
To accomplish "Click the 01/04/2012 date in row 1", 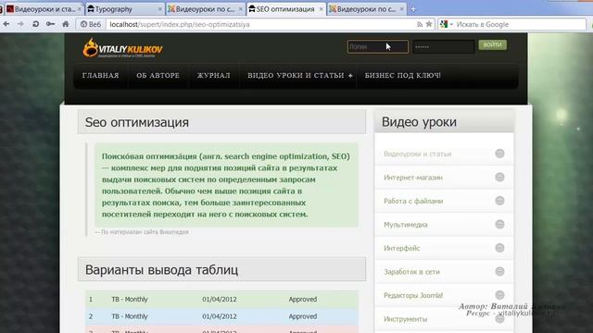I will (x=220, y=300).
